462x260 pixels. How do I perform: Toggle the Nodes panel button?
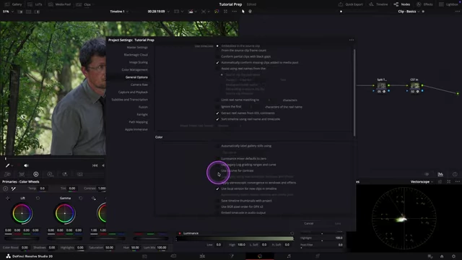[402, 4]
